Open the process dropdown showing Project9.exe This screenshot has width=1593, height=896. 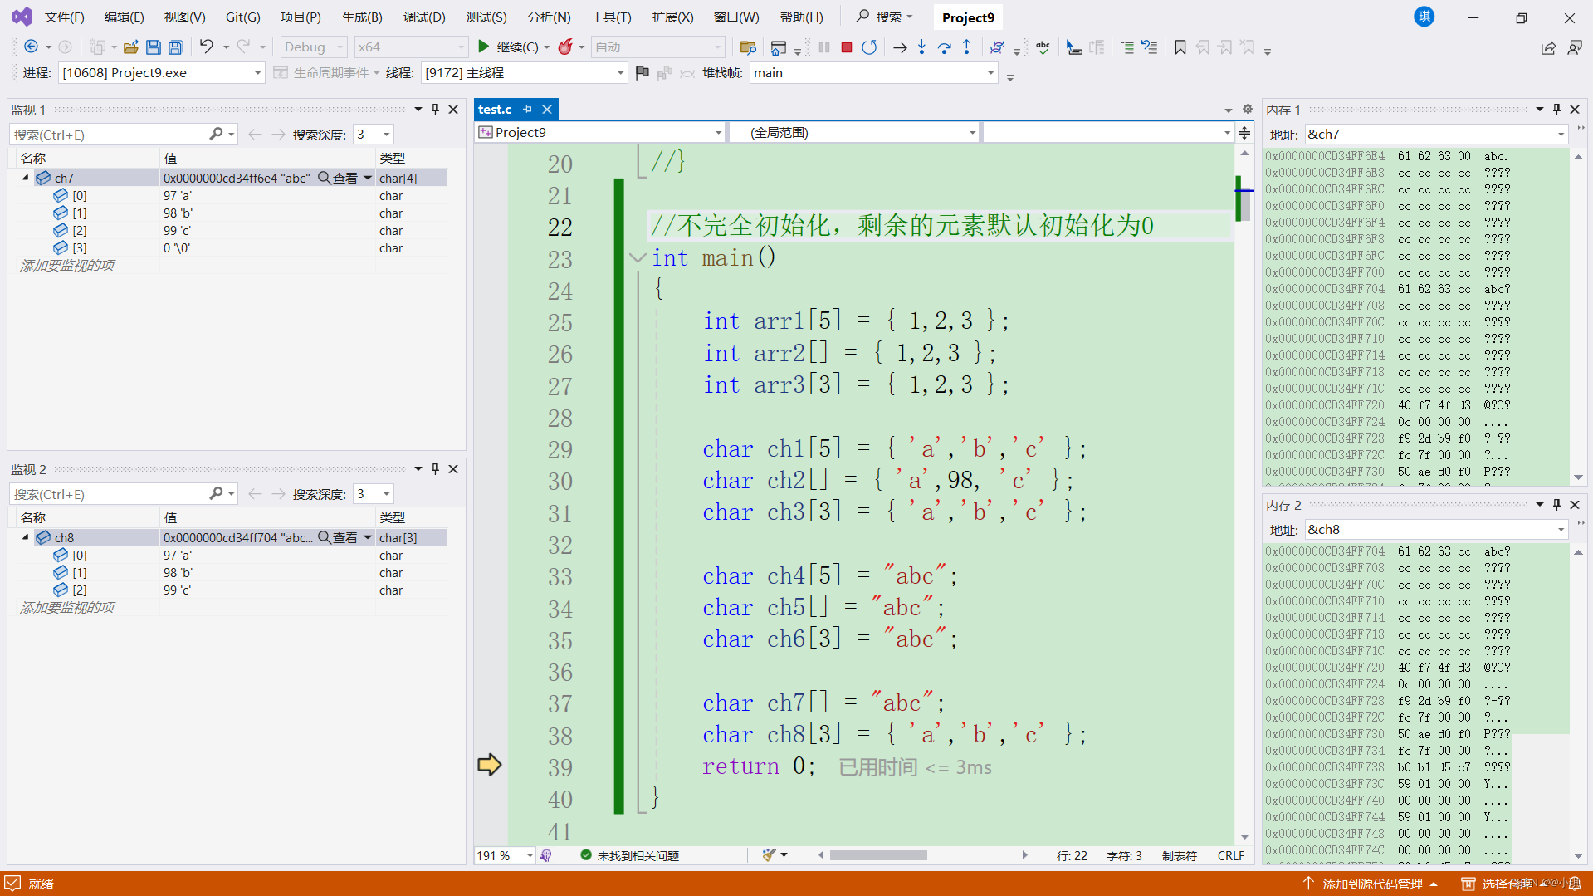point(162,73)
